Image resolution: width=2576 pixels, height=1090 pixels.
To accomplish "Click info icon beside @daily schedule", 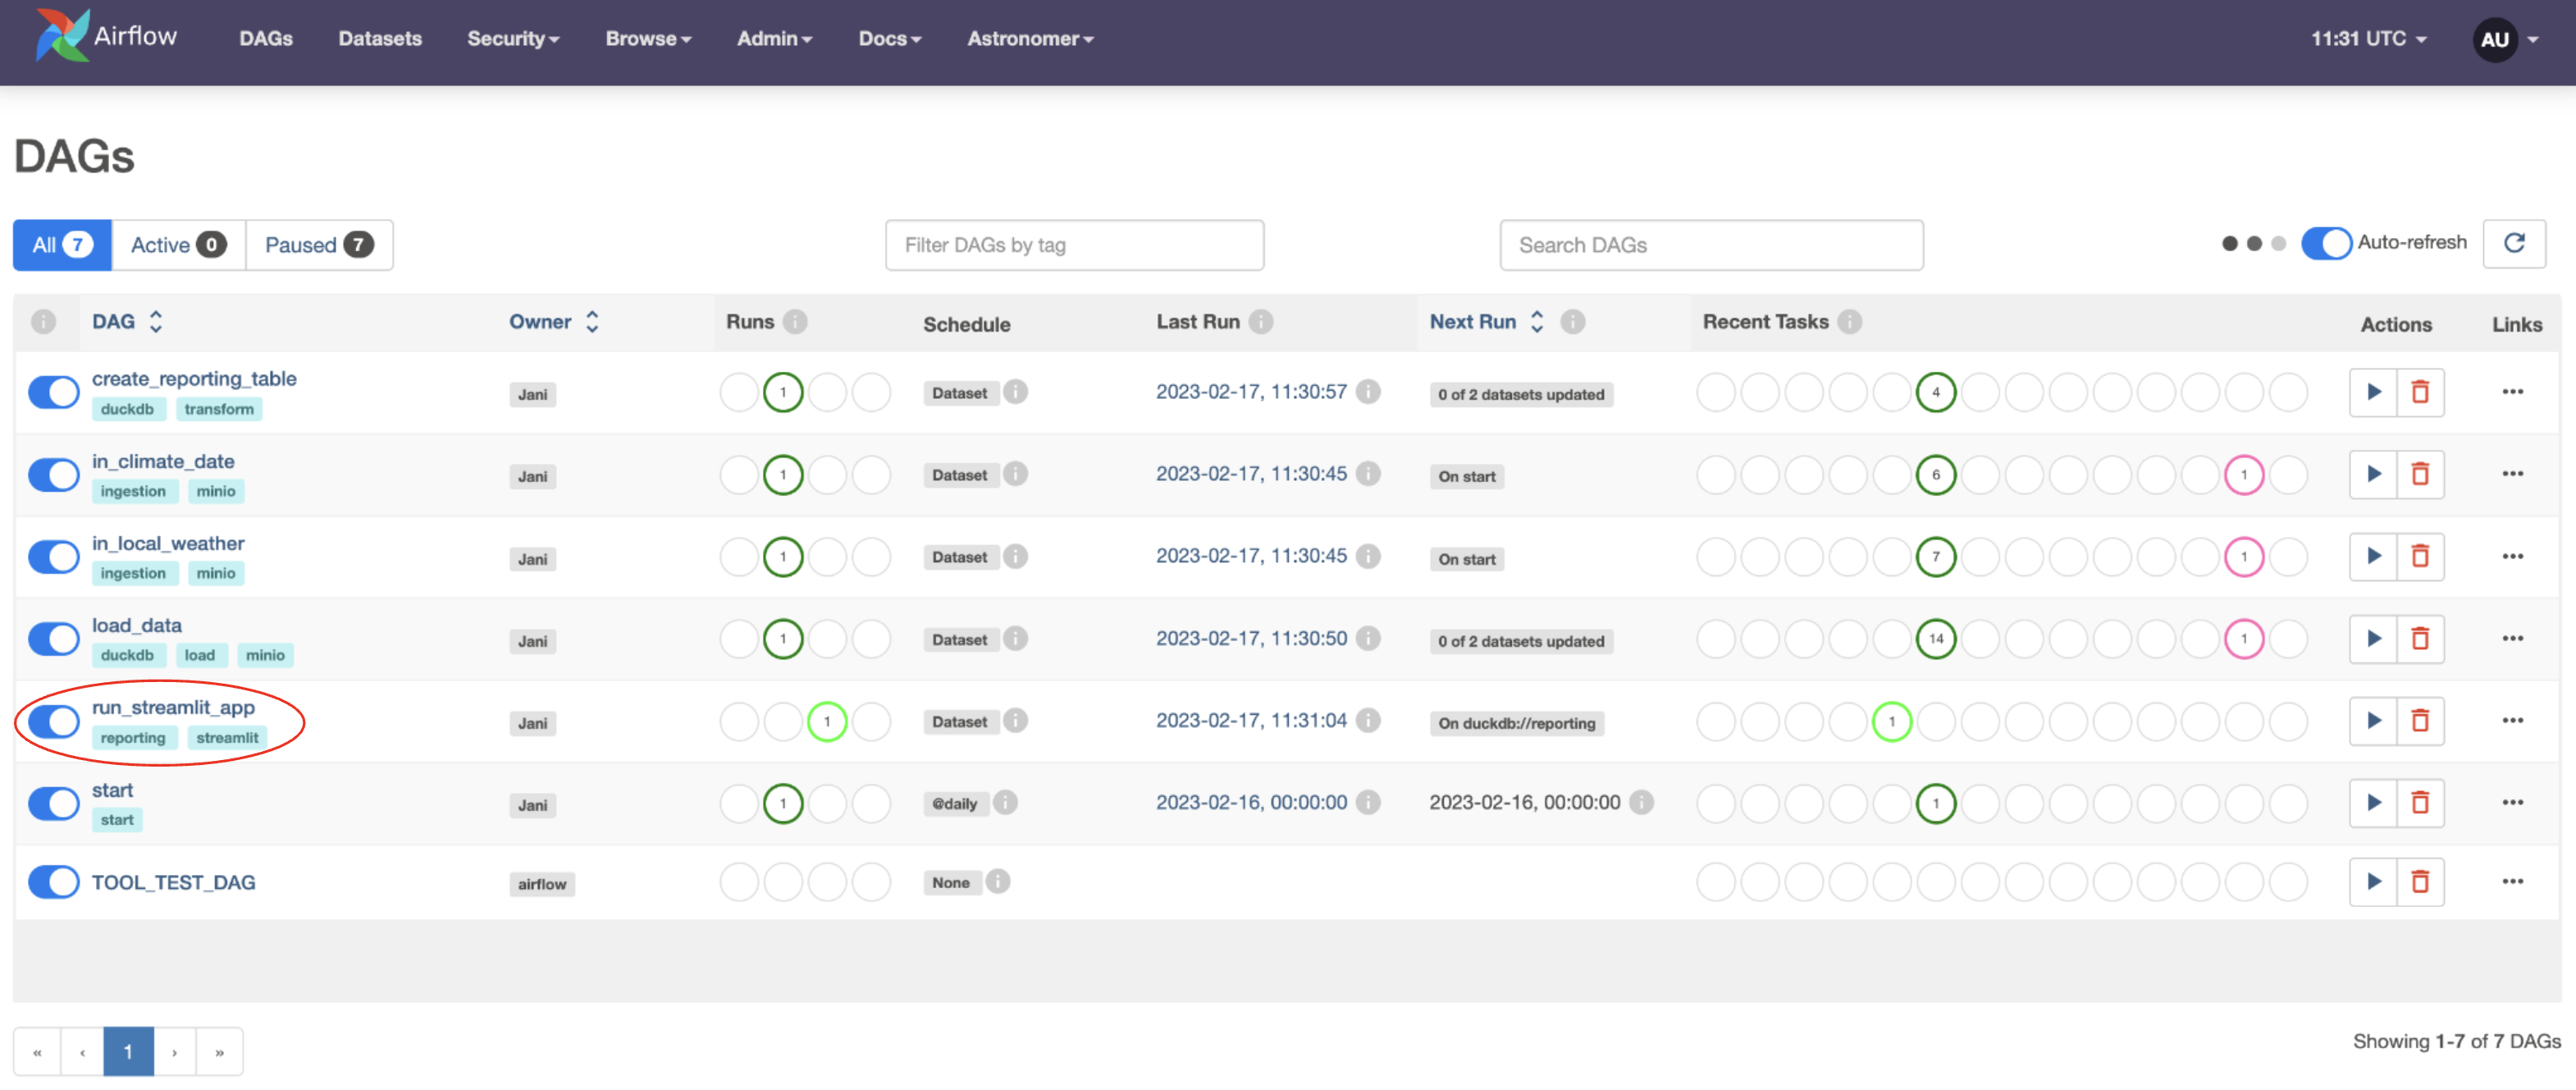I will pyautogui.click(x=1005, y=803).
